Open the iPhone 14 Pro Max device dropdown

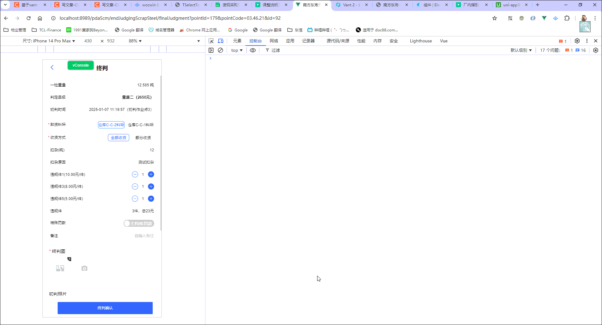[x=52, y=41]
